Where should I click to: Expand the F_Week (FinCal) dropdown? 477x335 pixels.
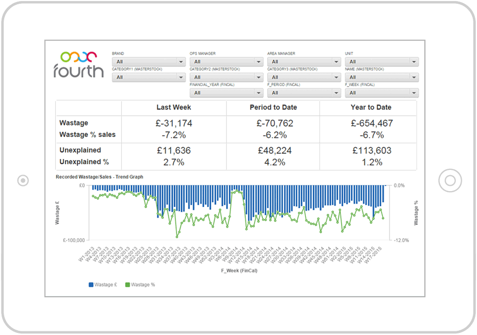point(382,93)
